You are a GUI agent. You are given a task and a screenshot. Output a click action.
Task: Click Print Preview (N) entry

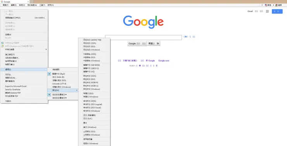coord(24,78)
